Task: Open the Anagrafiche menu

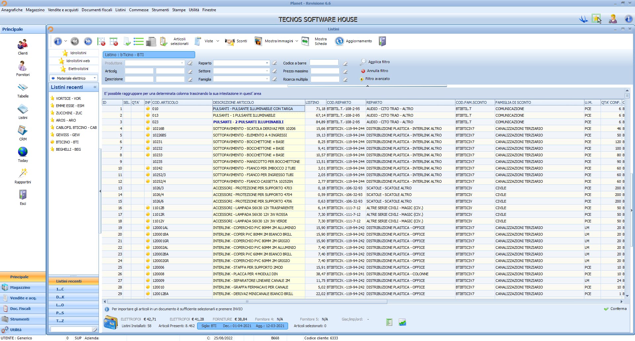Action: click(12, 10)
